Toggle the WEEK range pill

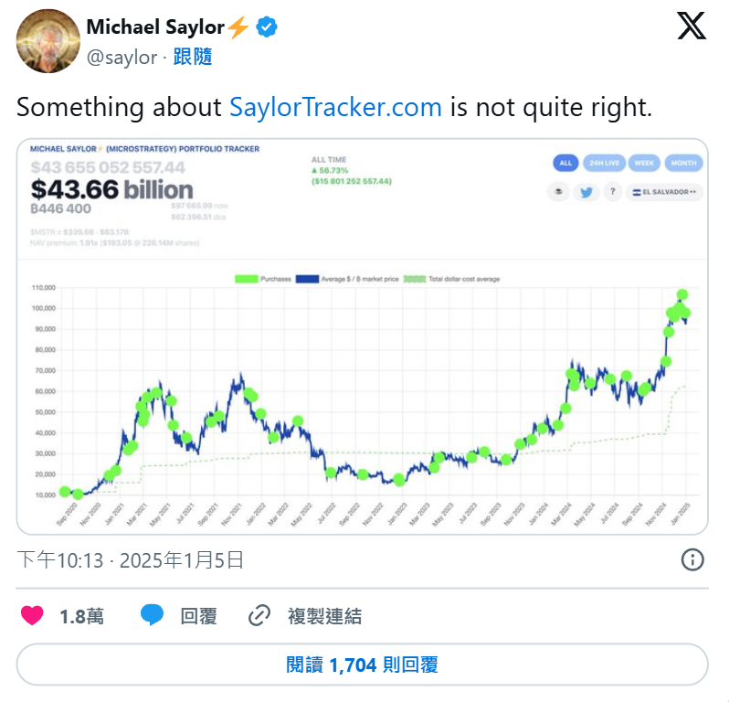(644, 163)
